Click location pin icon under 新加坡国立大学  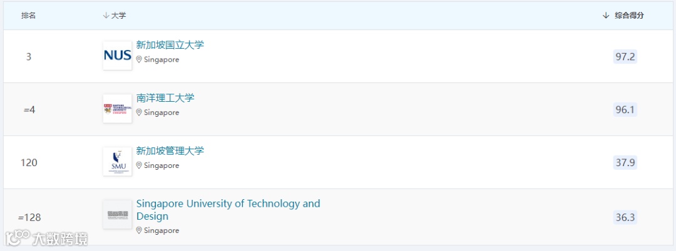[140, 60]
